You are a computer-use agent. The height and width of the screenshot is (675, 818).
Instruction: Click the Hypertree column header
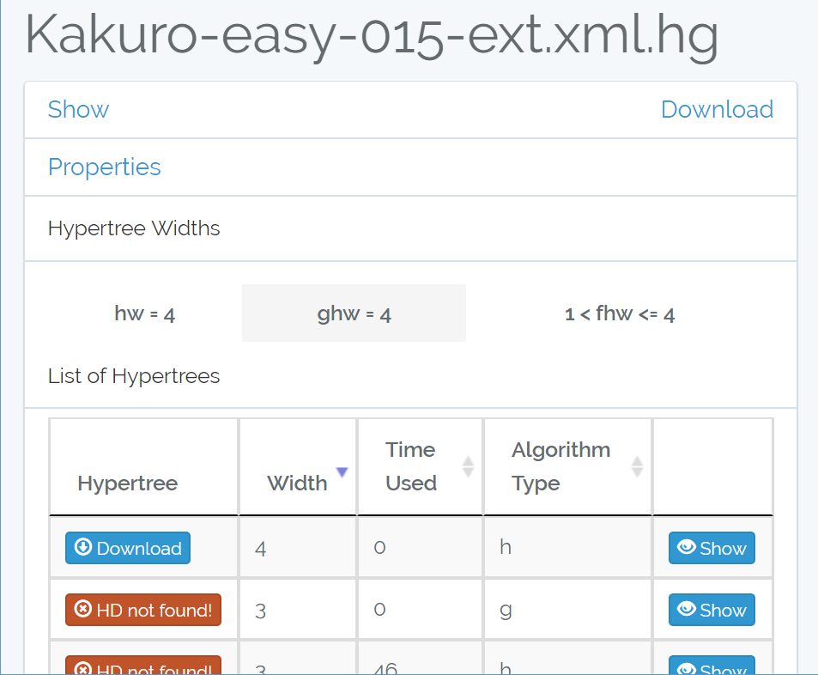pos(127,483)
